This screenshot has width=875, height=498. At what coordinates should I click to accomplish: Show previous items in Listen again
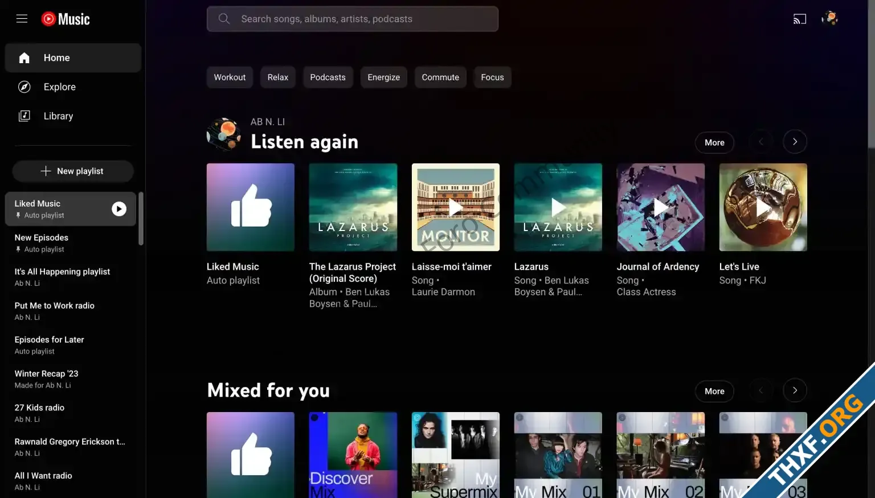click(760, 142)
